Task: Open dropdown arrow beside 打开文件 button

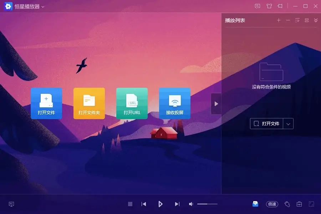Action: click(288, 124)
